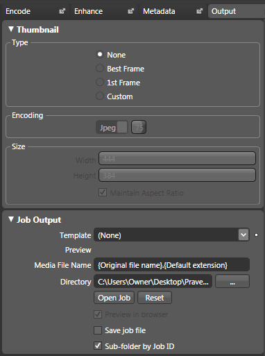Click the Thumbnail section heading text
The image size is (265, 356).
37,30
